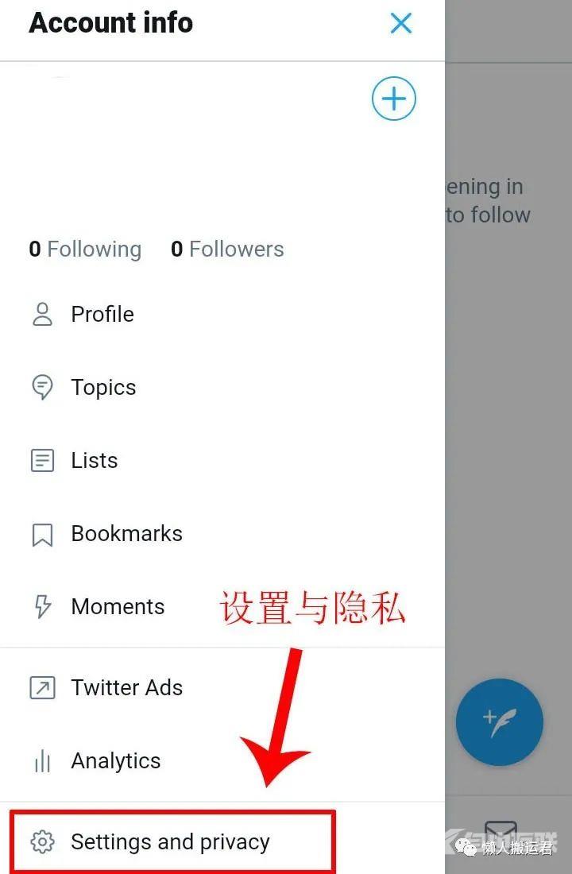Image resolution: width=572 pixels, height=874 pixels.
Task: Open the Profile menu item
Action: 222,315
